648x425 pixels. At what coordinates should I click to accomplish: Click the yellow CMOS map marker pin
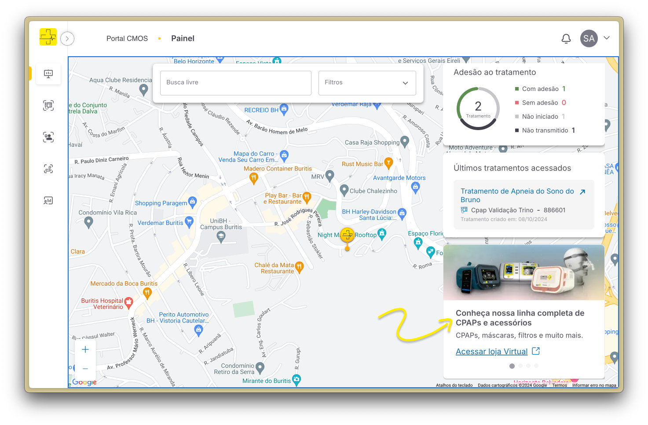(347, 236)
